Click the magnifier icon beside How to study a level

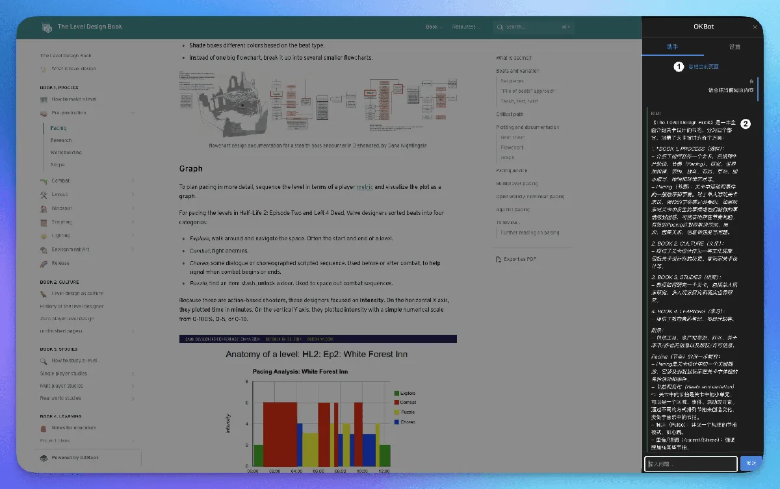pos(44,360)
